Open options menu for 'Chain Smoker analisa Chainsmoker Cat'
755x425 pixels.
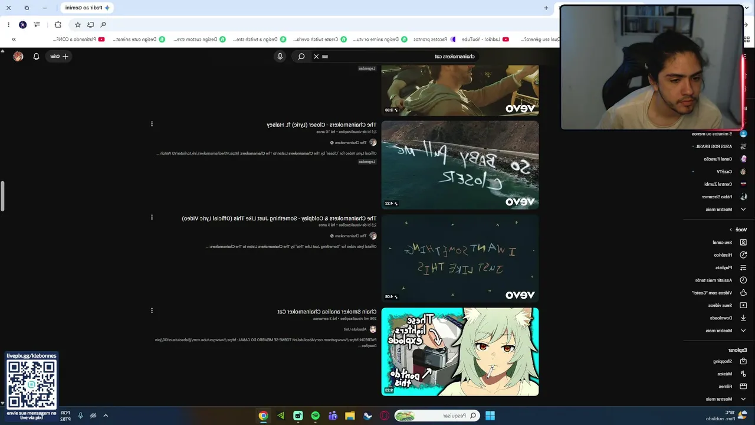pyautogui.click(x=152, y=310)
